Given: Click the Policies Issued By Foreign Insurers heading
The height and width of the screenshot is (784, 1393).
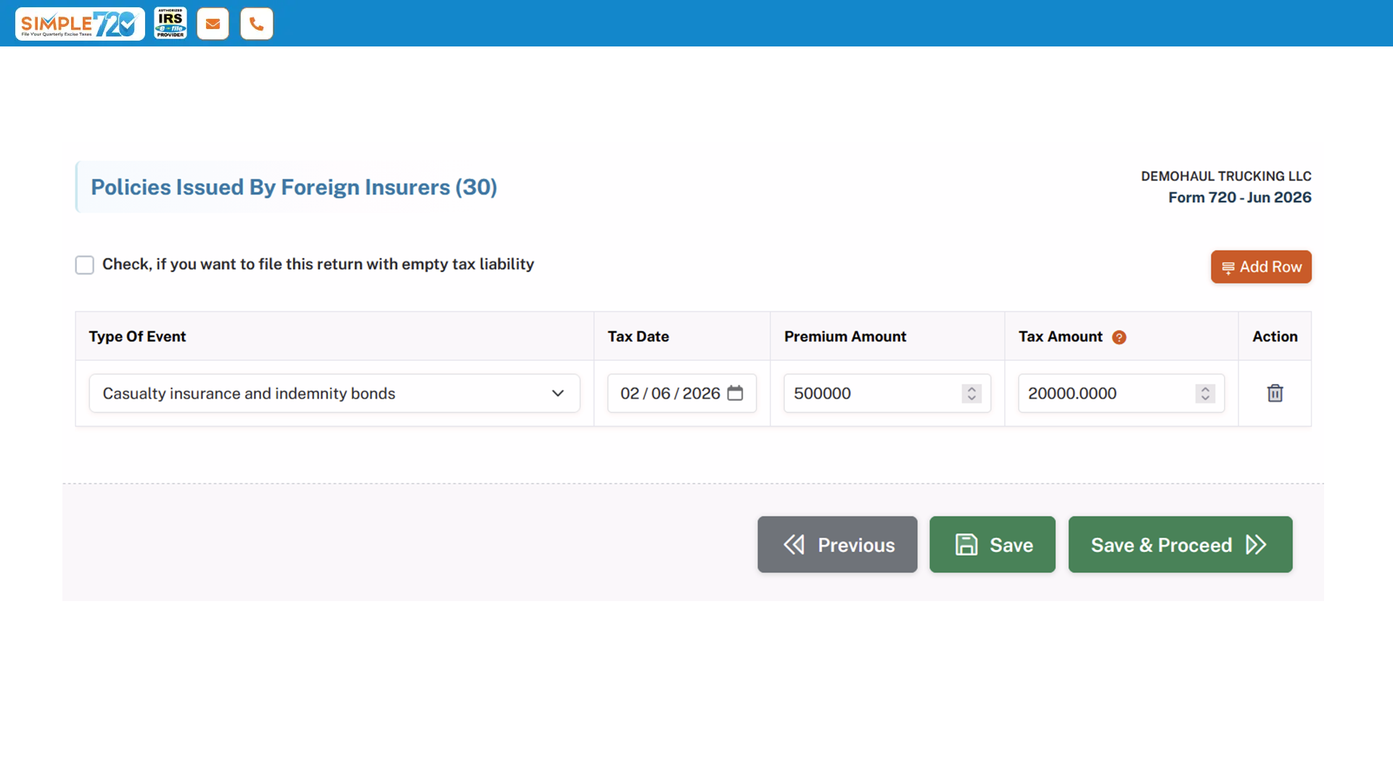Looking at the screenshot, I should [294, 187].
